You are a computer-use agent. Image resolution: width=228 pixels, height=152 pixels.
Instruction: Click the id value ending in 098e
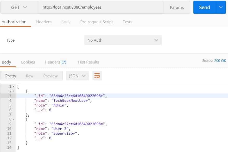[77, 124]
